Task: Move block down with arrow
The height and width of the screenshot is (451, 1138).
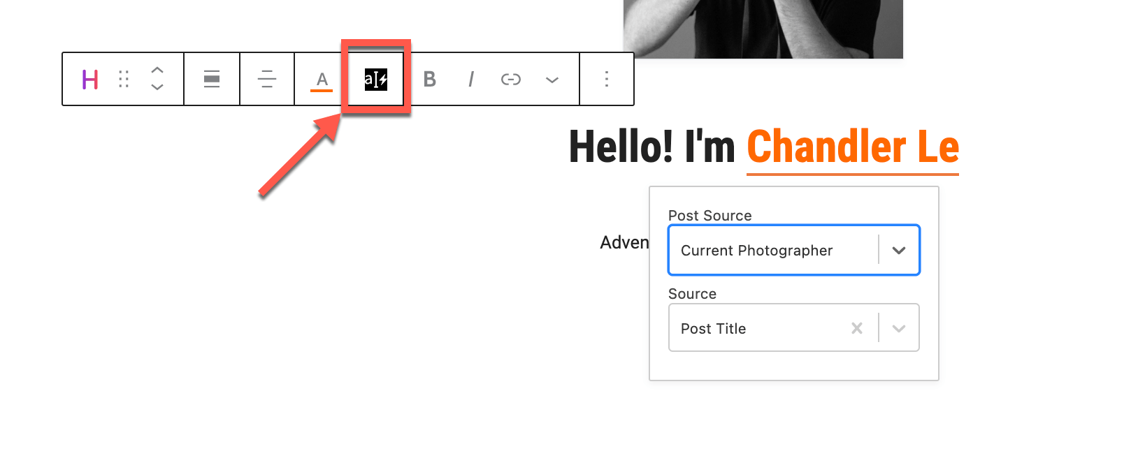Action: 157,87
